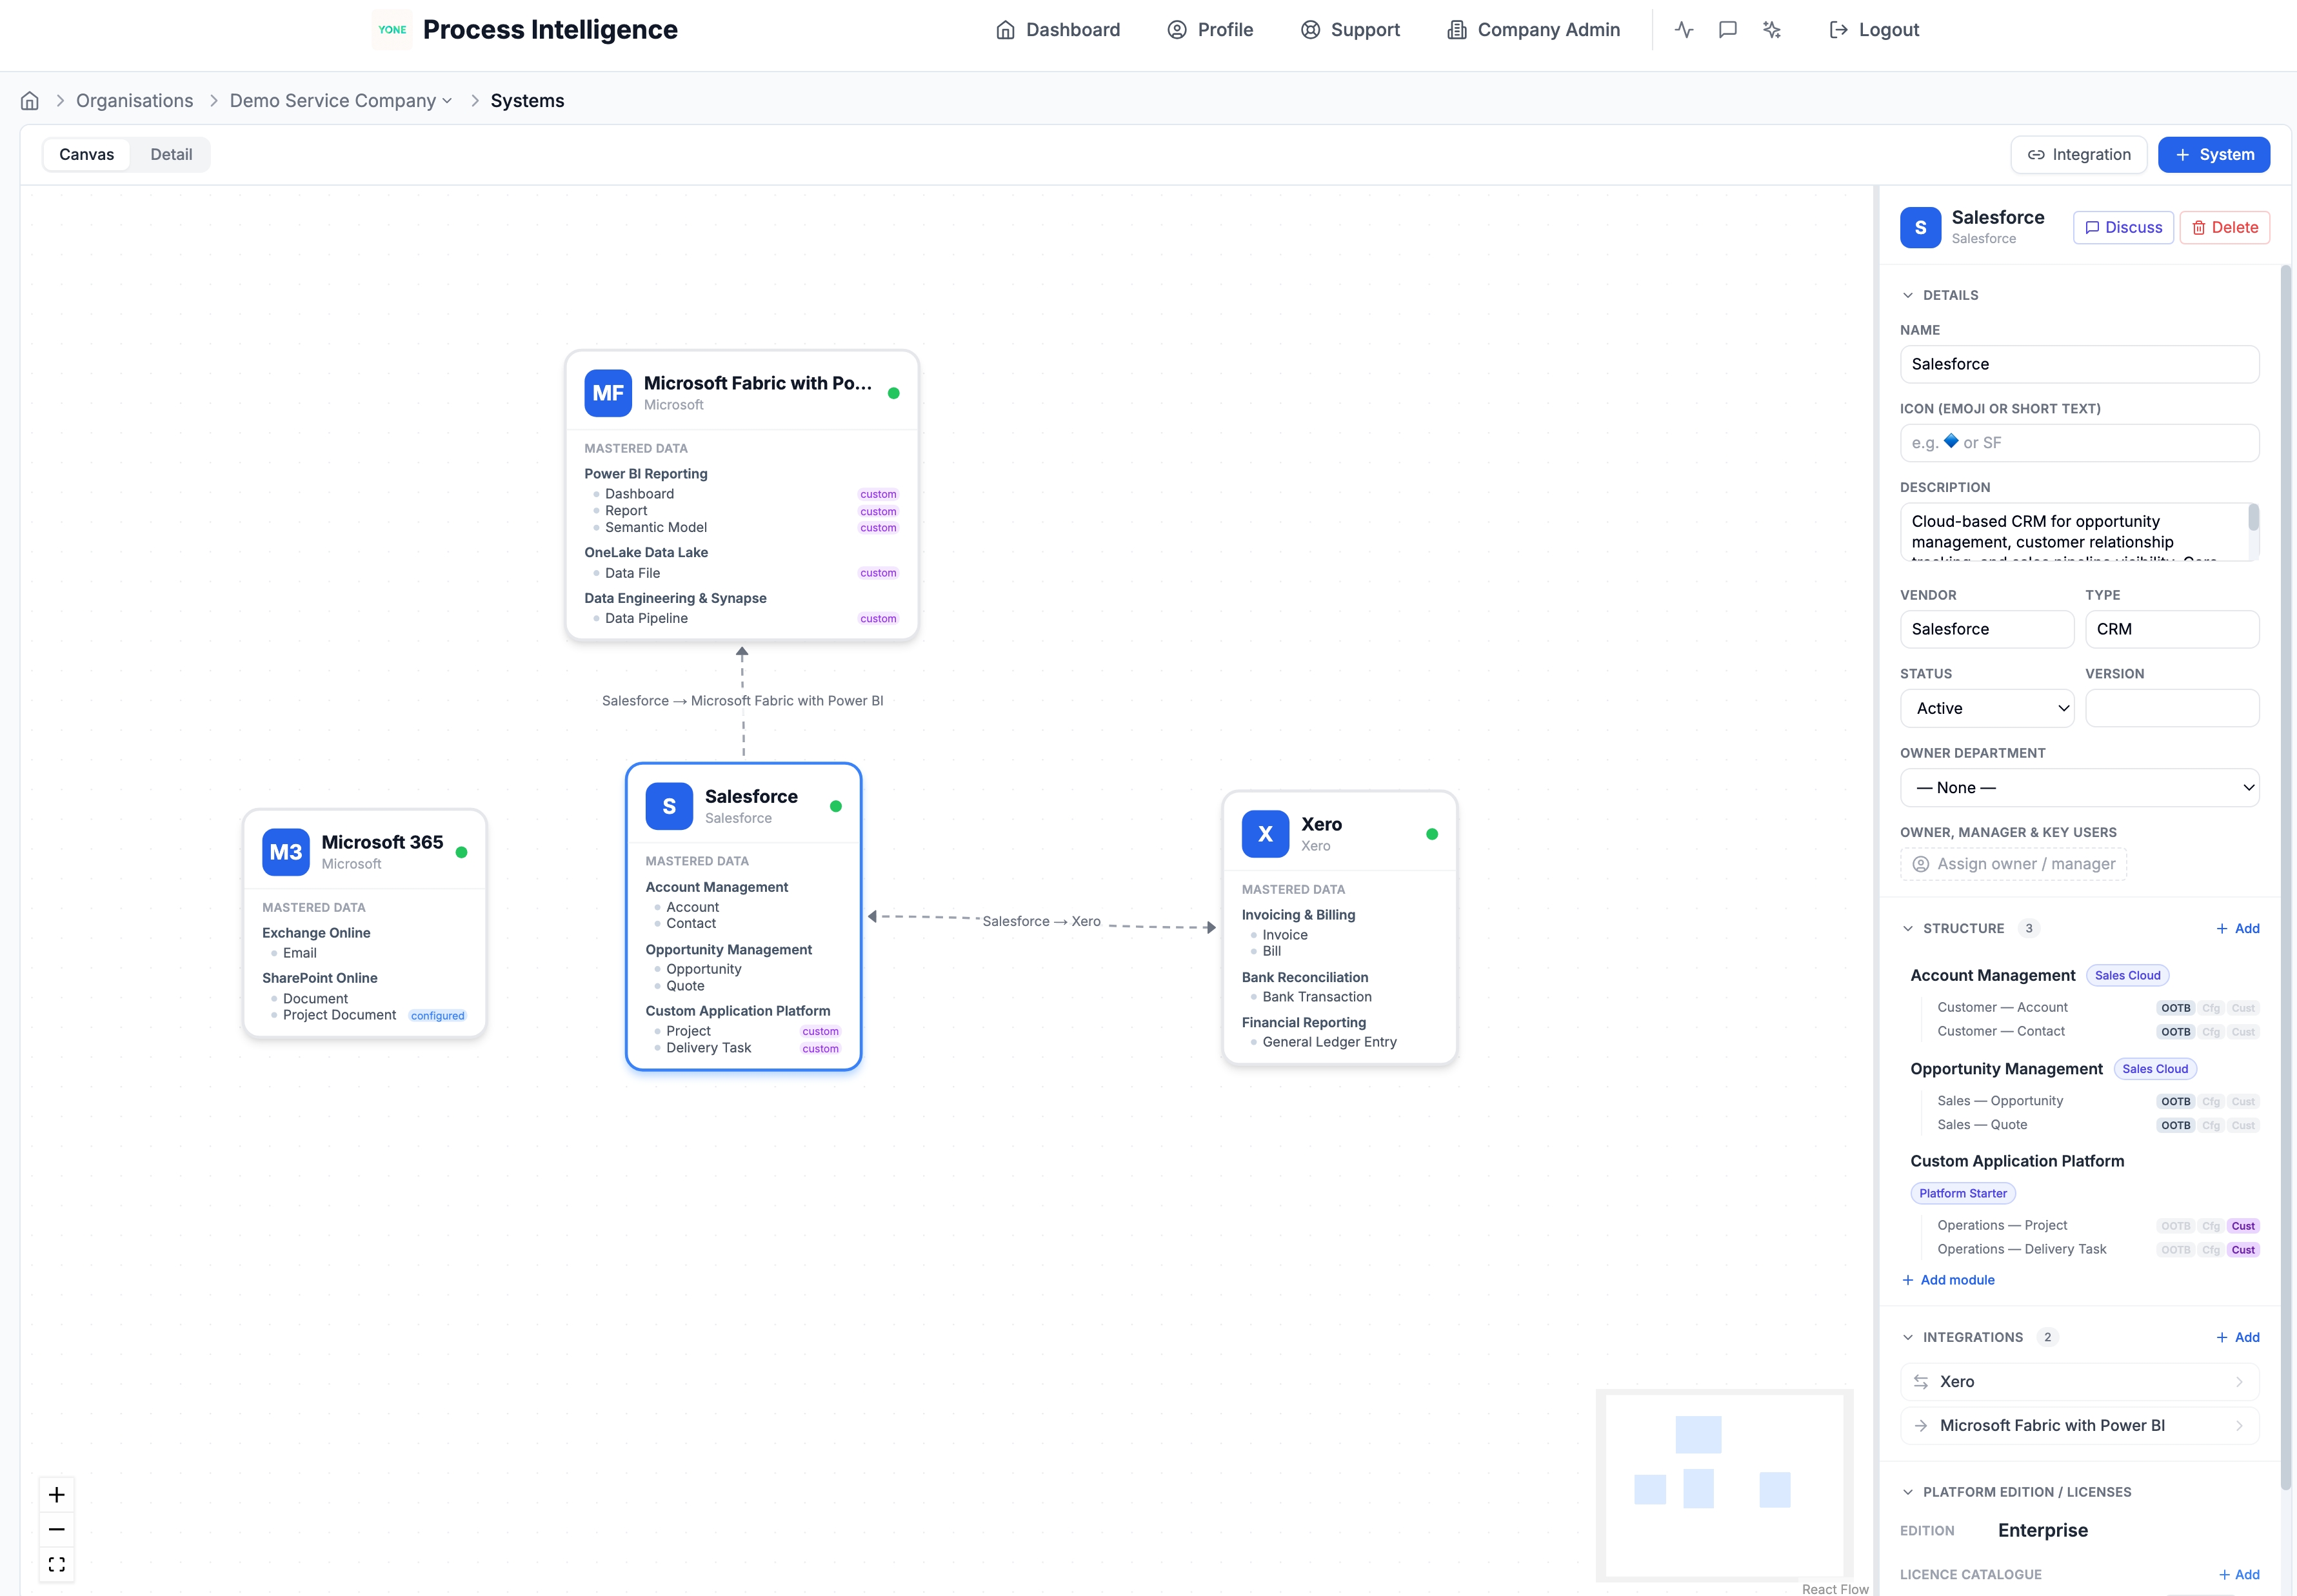Click the user icon in Assign owner field
Viewport: 2297px width, 1596px height.
tap(1921, 864)
